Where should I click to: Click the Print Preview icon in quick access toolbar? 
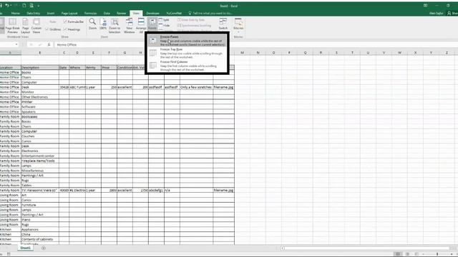point(31,6)
